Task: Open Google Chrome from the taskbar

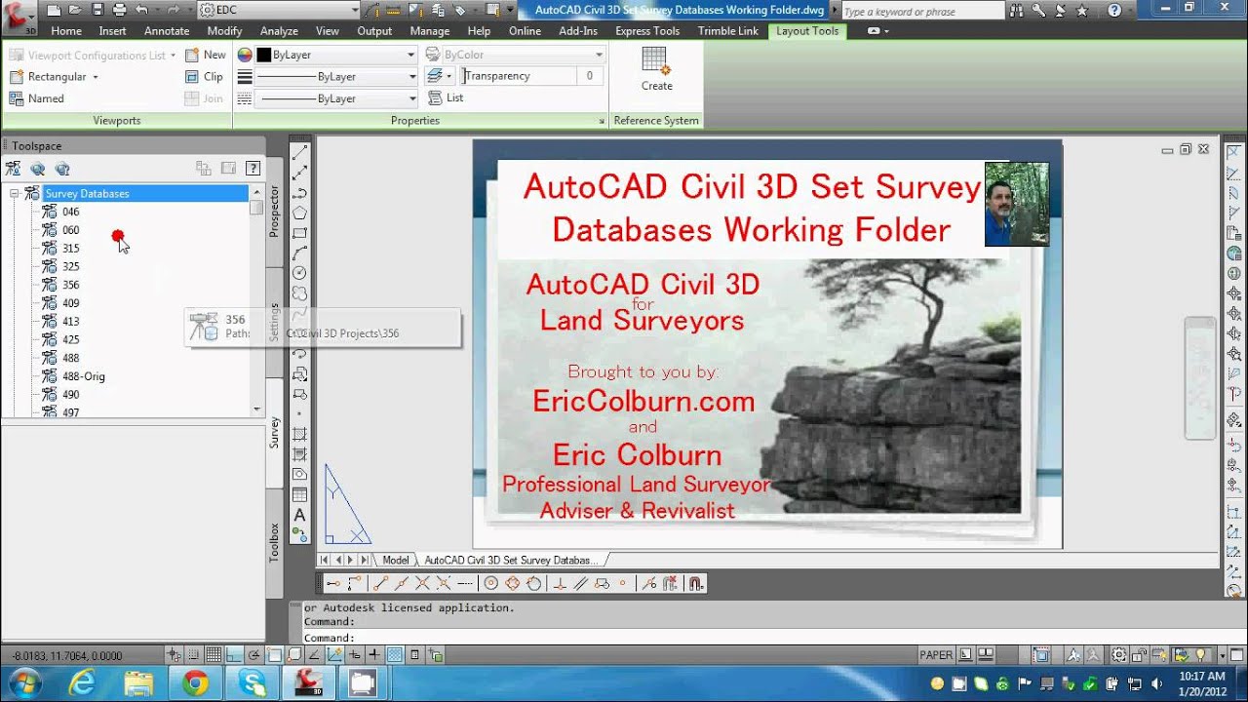Action: pyautogui.click(x=195, y=683)
